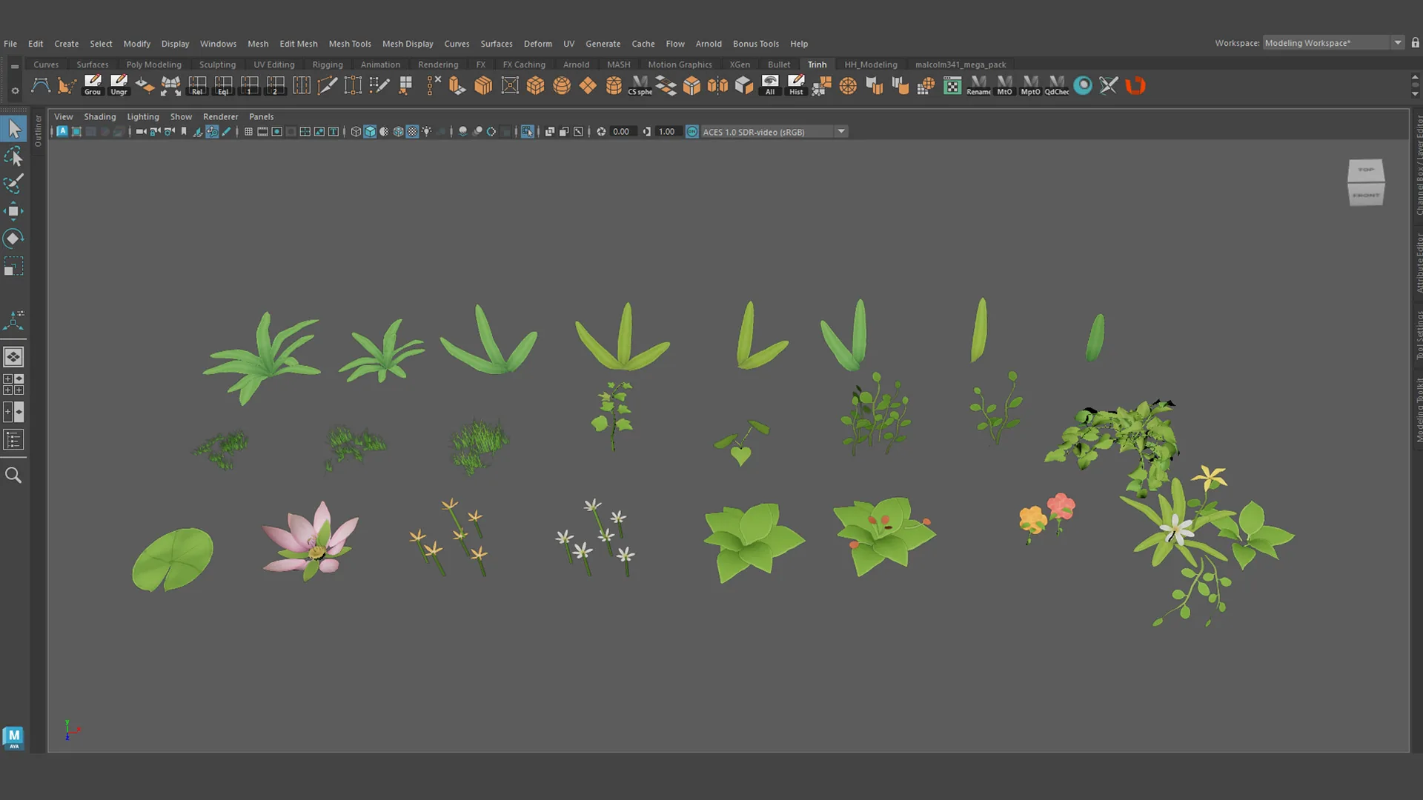Image resolution: width=1423 pixels, height=800 pixels.
Task: Open the search magnifier in the left sidebar
Action: click(x=13, y=475)
